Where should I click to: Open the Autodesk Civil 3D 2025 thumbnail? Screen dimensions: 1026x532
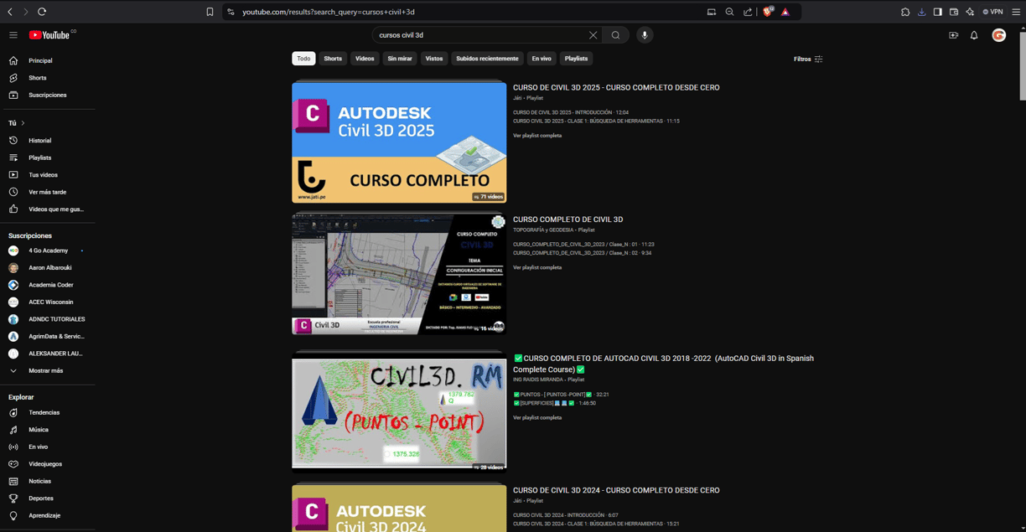(399, 142)
